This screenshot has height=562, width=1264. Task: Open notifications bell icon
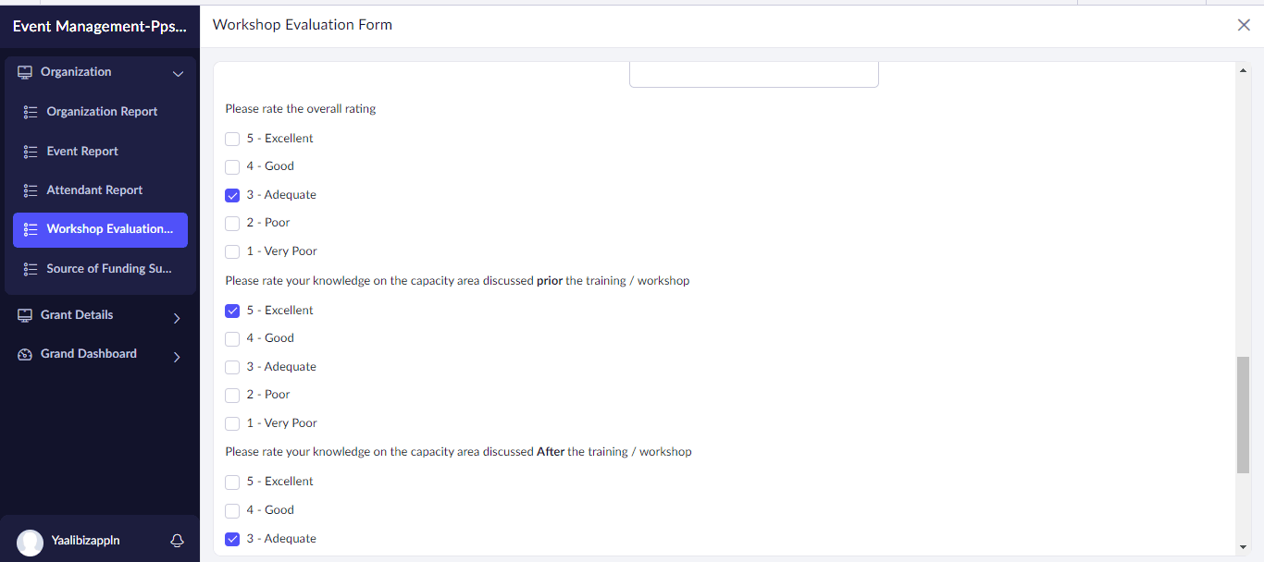click(178, 541)
